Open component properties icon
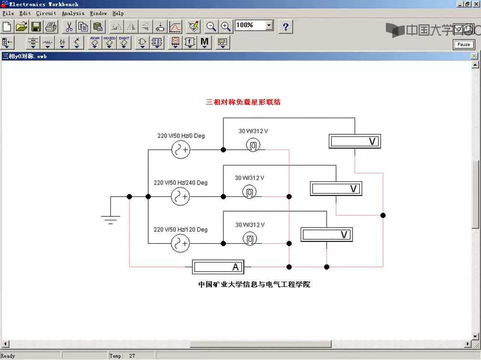 (194, 27)
